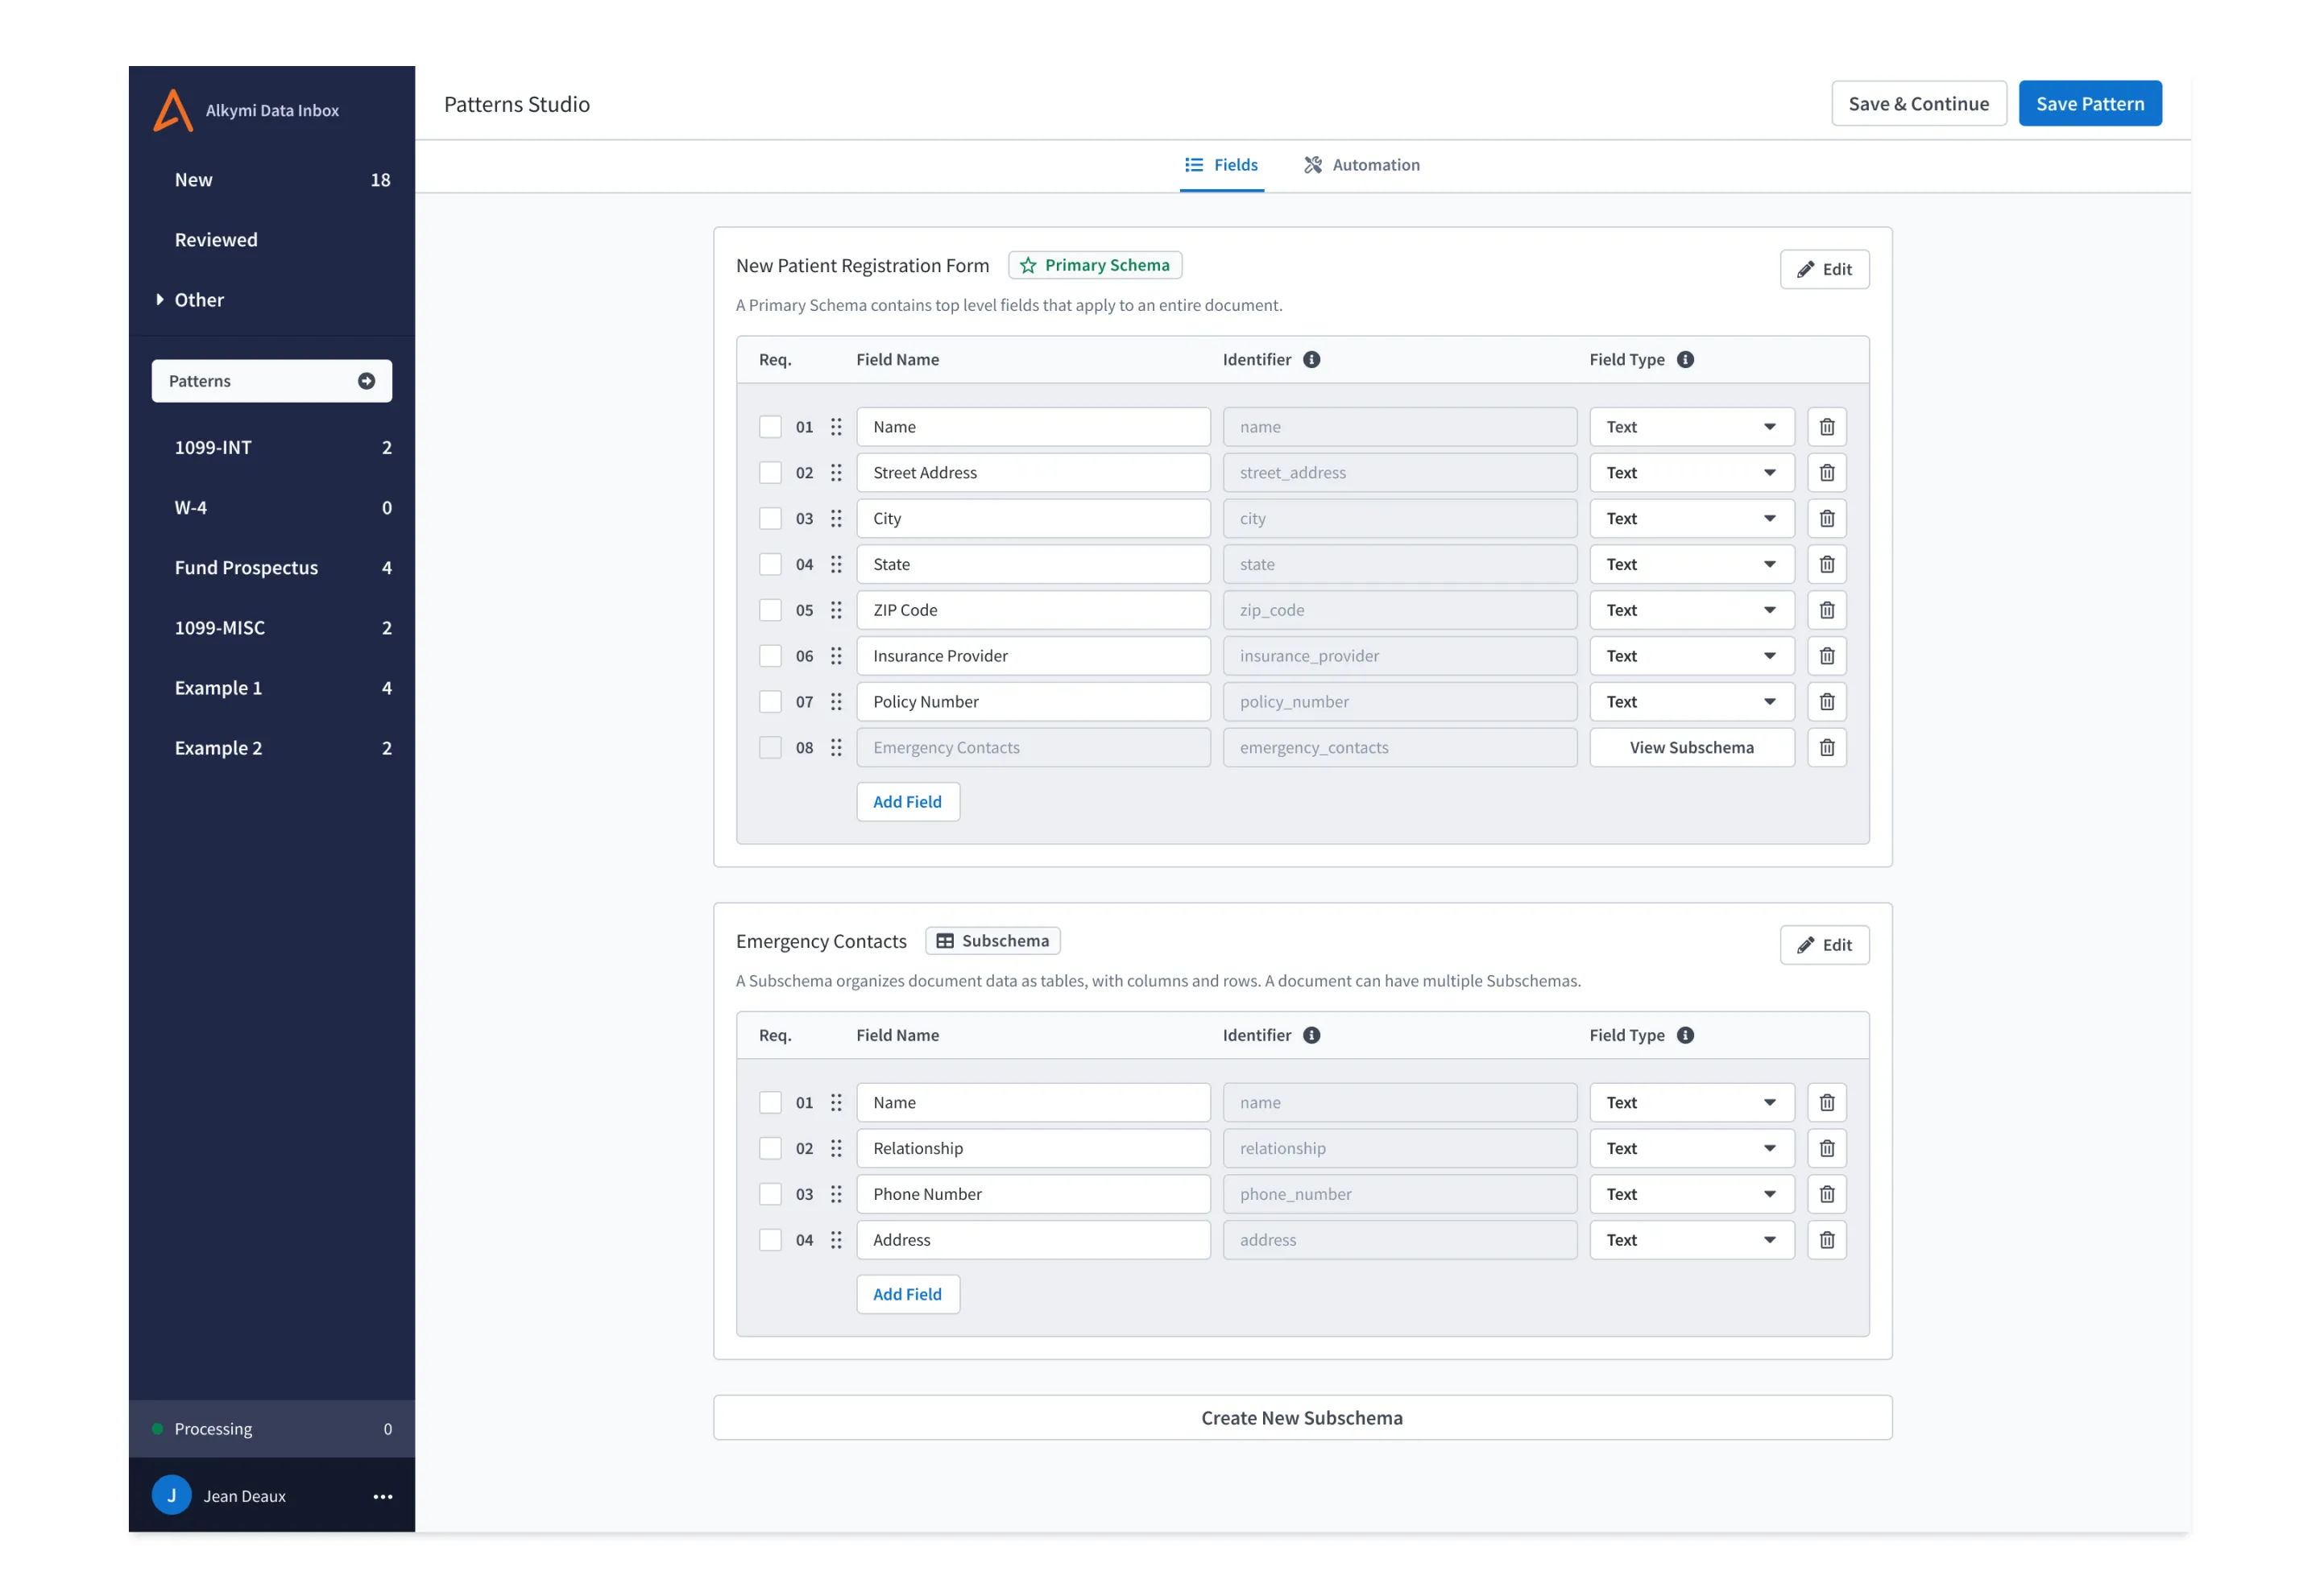Open Field Type dropdown for ZIP Code
The image size is (2320, 1596).
coord(1691,610)
